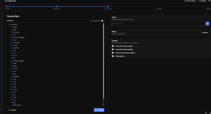Go to the General step
This screenshot has height=114, width=211.
pyautogui.click(x=6, y=6)
